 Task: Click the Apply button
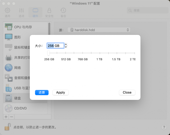tap(60, 92)
